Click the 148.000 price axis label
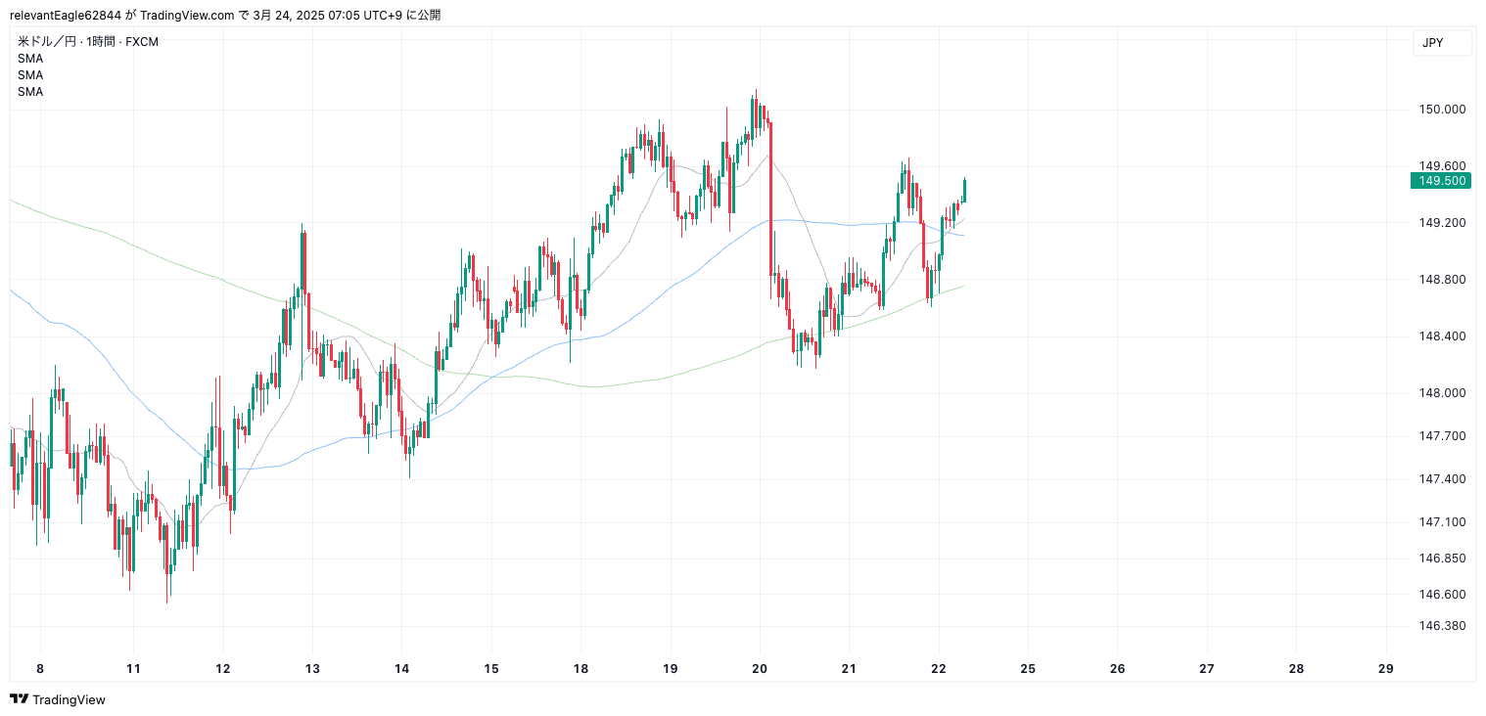1486x716 pixels. coord(1442,393)
